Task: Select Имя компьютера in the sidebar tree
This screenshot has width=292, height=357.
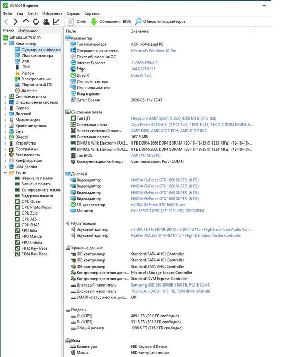Action: point(37,55)
